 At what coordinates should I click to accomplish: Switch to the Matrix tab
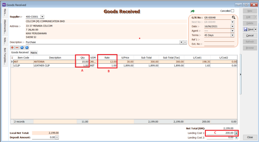[x=34, y=52]
